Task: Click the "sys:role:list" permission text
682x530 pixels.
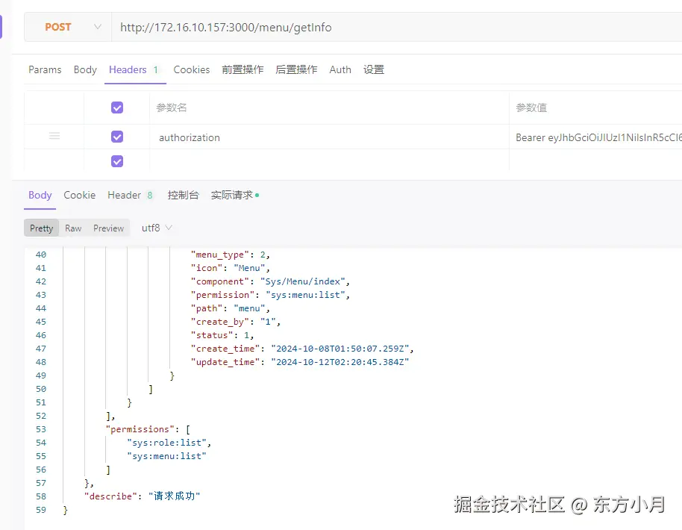Action: 166,443
